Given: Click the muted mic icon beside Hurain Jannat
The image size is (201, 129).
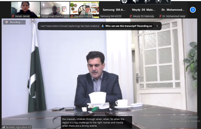Looking at the screenshot, I should (x=13, y=16).
